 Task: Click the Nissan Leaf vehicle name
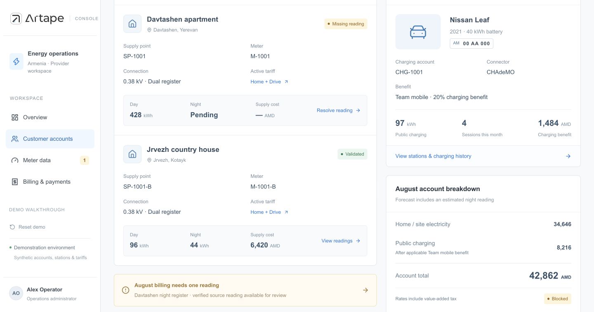[x=469, y=20]
